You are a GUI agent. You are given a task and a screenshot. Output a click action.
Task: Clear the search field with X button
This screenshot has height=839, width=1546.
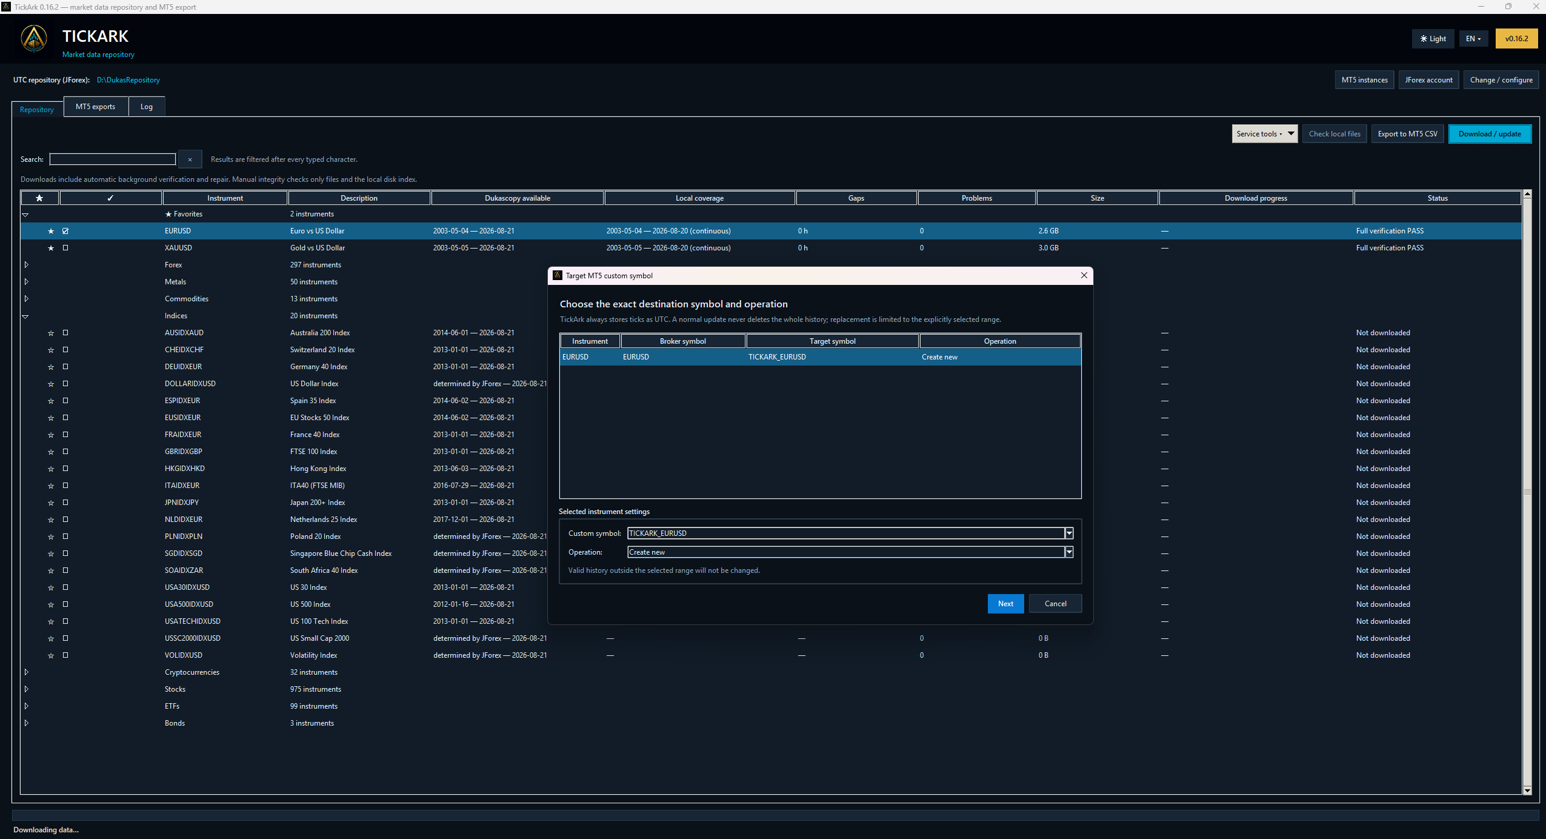pos(190,159)
